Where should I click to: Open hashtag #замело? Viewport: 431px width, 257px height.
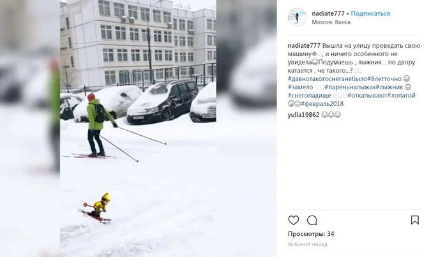click(x=301, y=87)
